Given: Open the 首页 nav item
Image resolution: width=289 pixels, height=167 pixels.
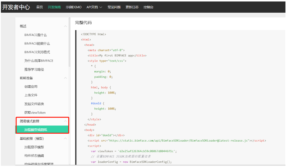Looking at the screenshot, I should coord(40,7).
